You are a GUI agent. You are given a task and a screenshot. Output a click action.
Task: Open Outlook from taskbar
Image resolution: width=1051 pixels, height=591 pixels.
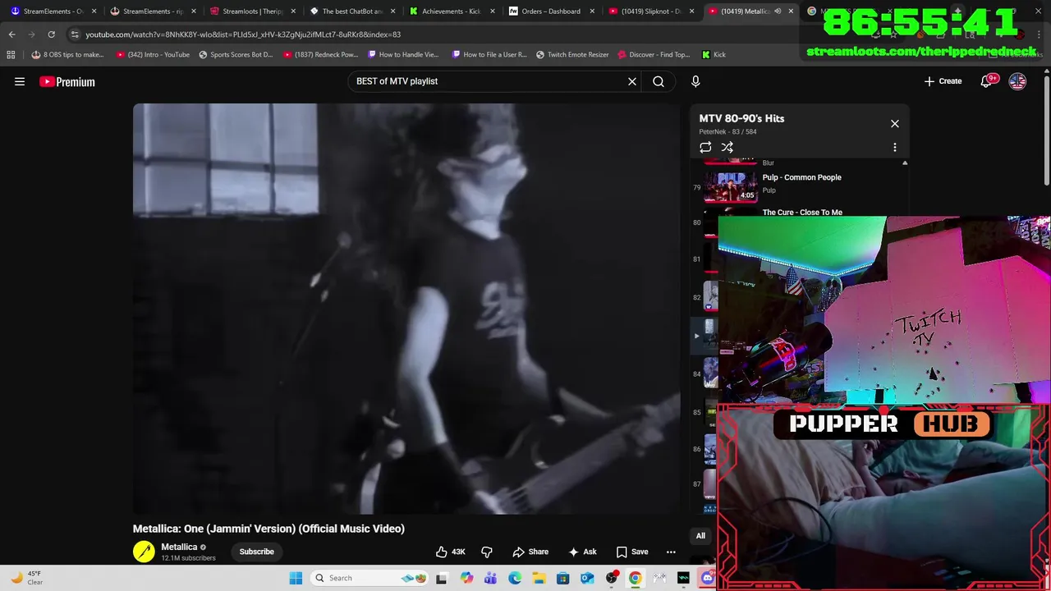pos(587,578)
